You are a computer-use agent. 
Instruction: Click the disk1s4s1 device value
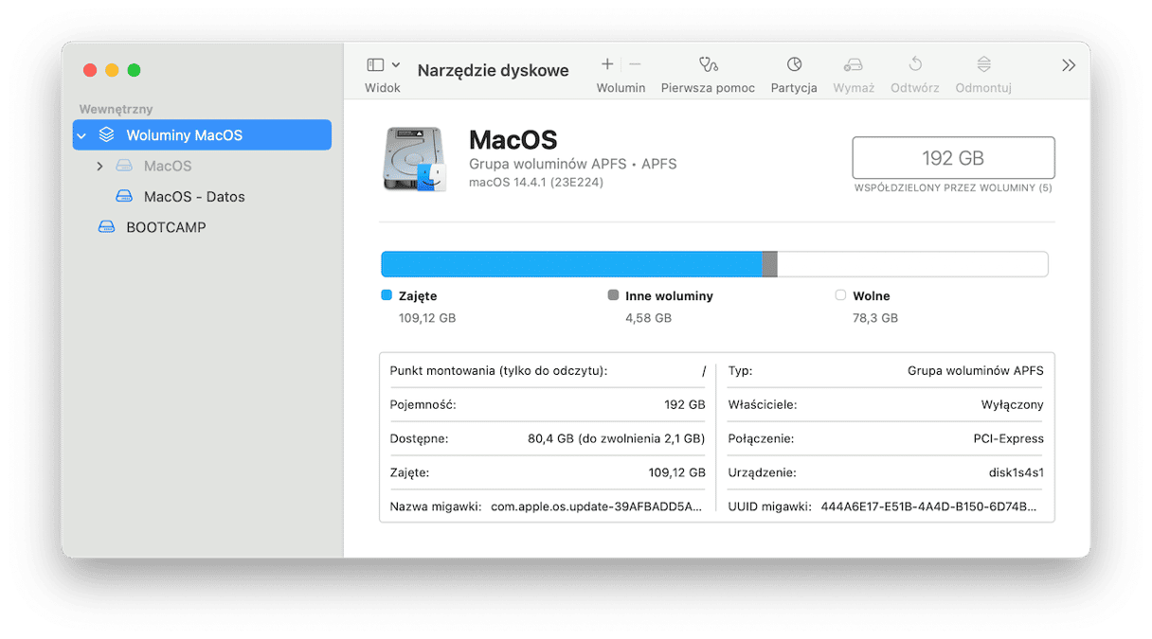pyautogui.click(x=1016, y=472)
